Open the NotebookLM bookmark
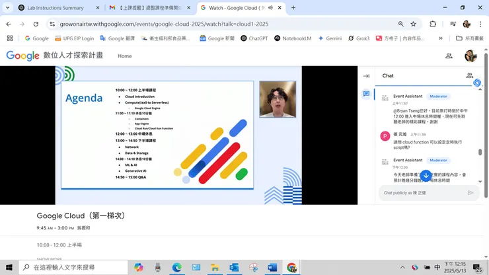The image size is (489, 275). coord(293,38)
